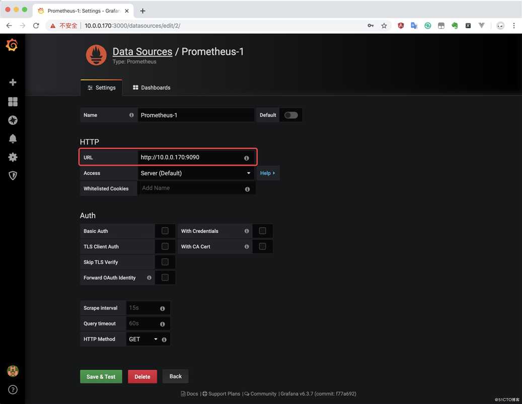Click the info icon in URL field
Screen dimensions: 522x404
[246, 158]
